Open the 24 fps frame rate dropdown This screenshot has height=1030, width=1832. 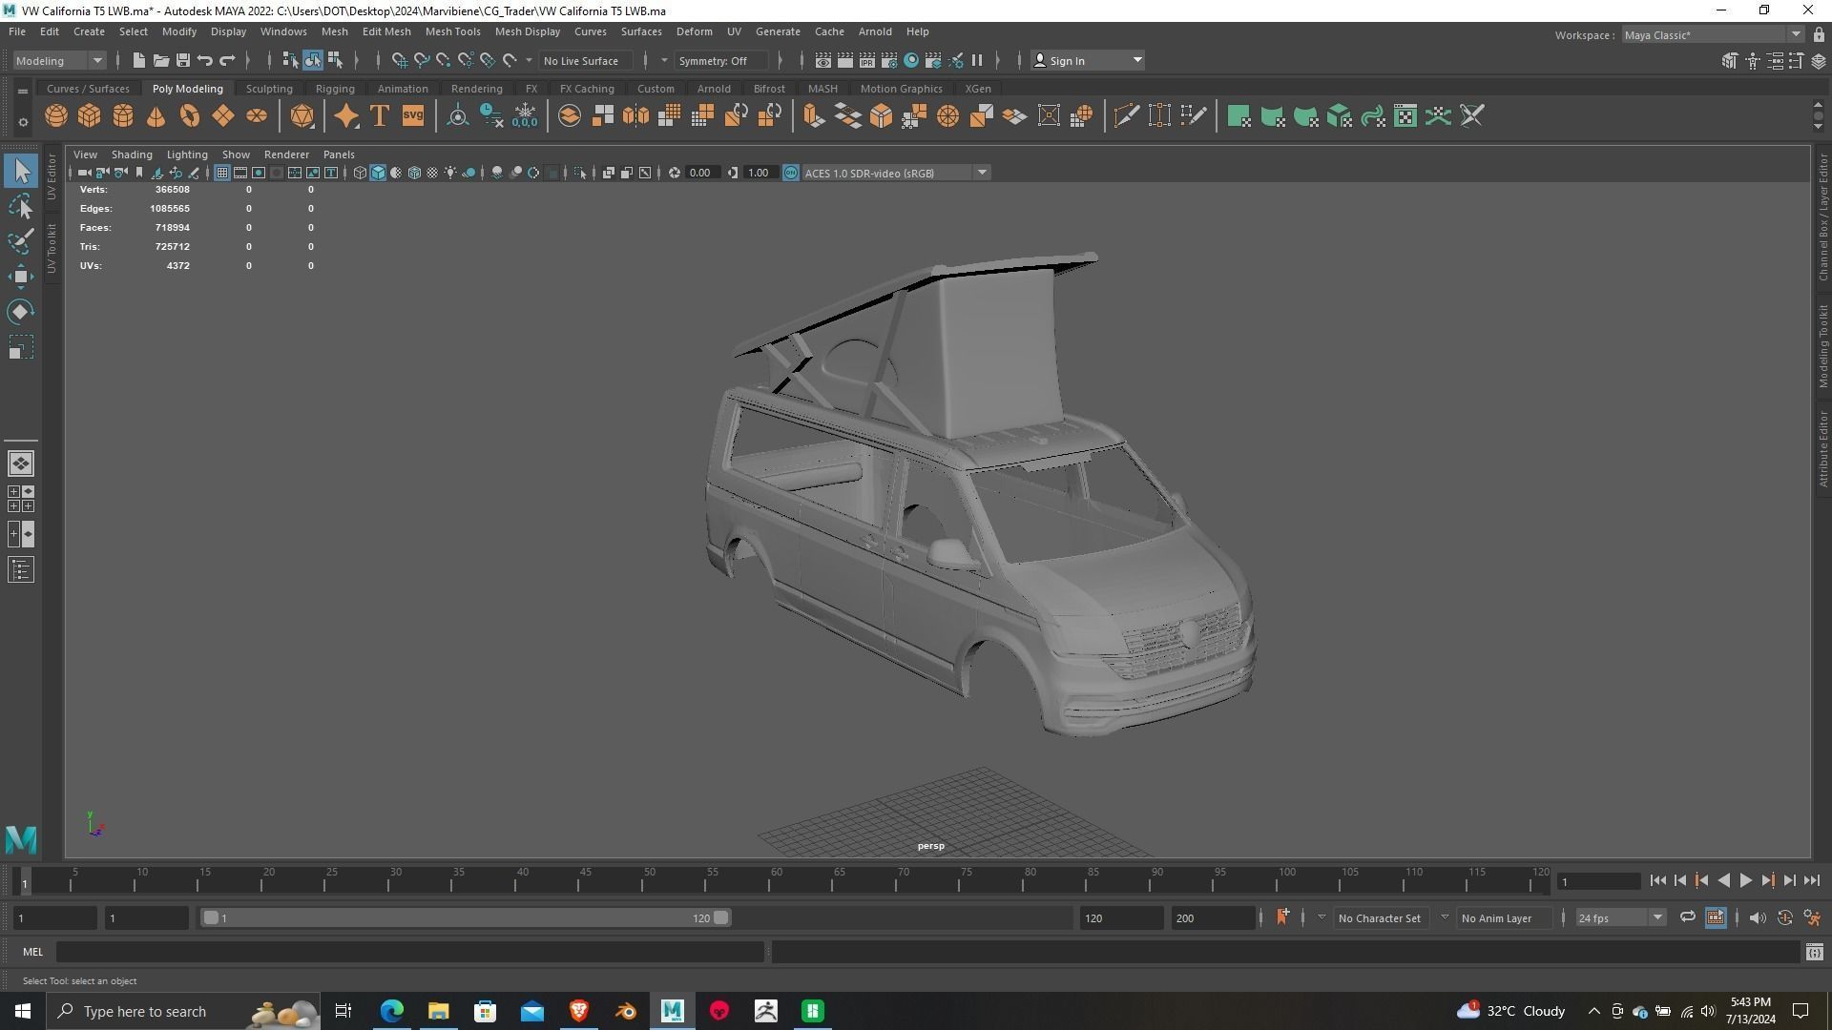coord(1619,917)
